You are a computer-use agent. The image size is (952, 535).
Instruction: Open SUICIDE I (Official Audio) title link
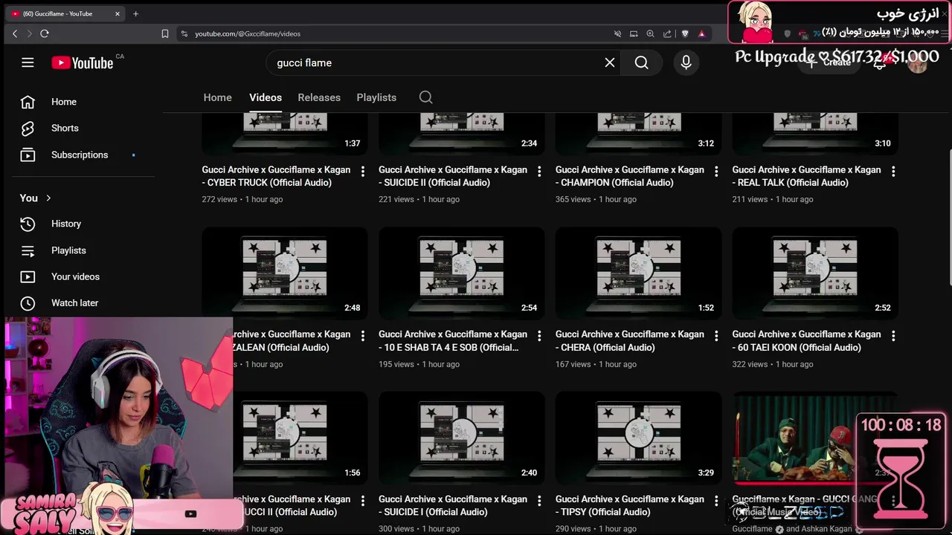tap(453, 505)
